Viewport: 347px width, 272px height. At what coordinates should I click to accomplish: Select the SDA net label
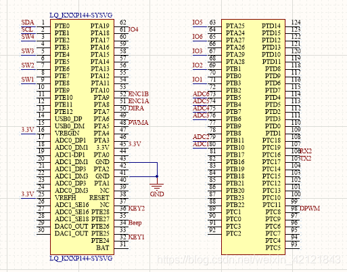click(x=28, y=22)
